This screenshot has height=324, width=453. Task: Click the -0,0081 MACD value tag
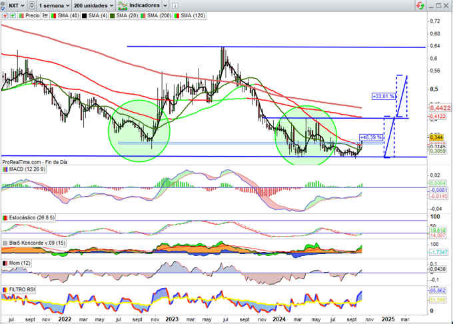[x=438, y=190]
